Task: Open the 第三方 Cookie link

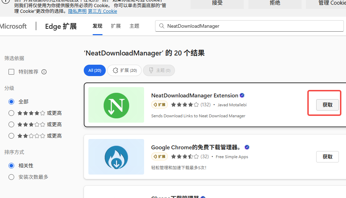Action: pyautogui.click(x=103, y=11)
